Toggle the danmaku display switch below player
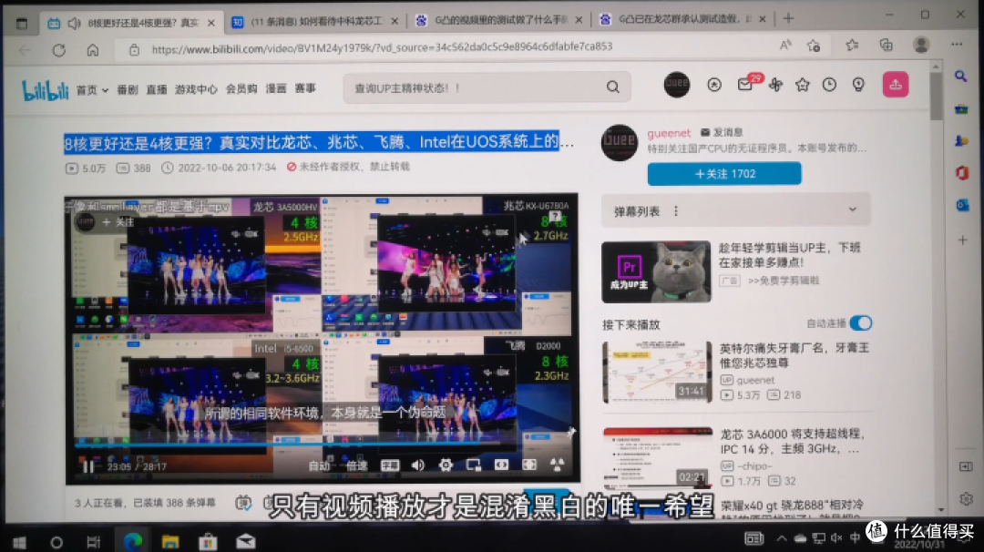This screenshot has width=984, height=552. (243, 503)
